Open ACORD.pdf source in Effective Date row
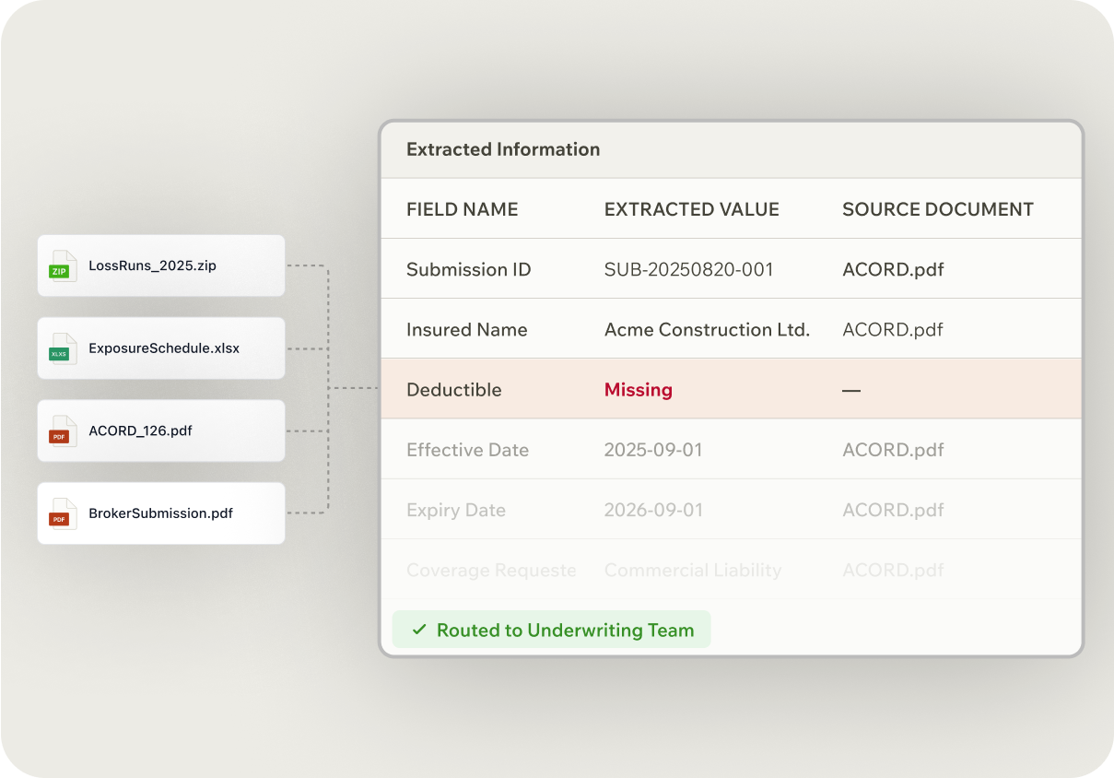This screenshot has width=1114, height=778. [893, 451]
